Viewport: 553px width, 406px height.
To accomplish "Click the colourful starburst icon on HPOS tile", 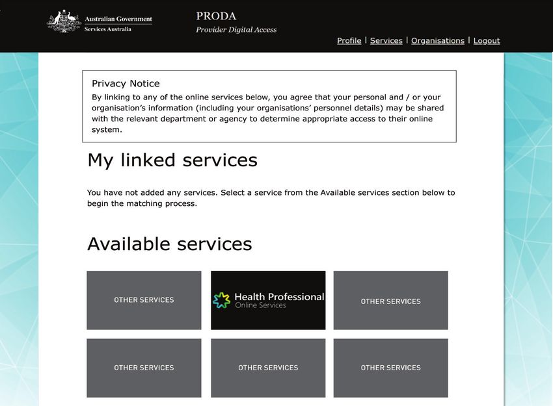I will tap(221, 300).
